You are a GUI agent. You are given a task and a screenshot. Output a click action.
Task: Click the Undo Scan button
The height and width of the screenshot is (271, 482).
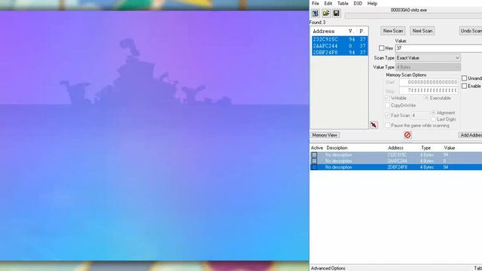(471, 31)
